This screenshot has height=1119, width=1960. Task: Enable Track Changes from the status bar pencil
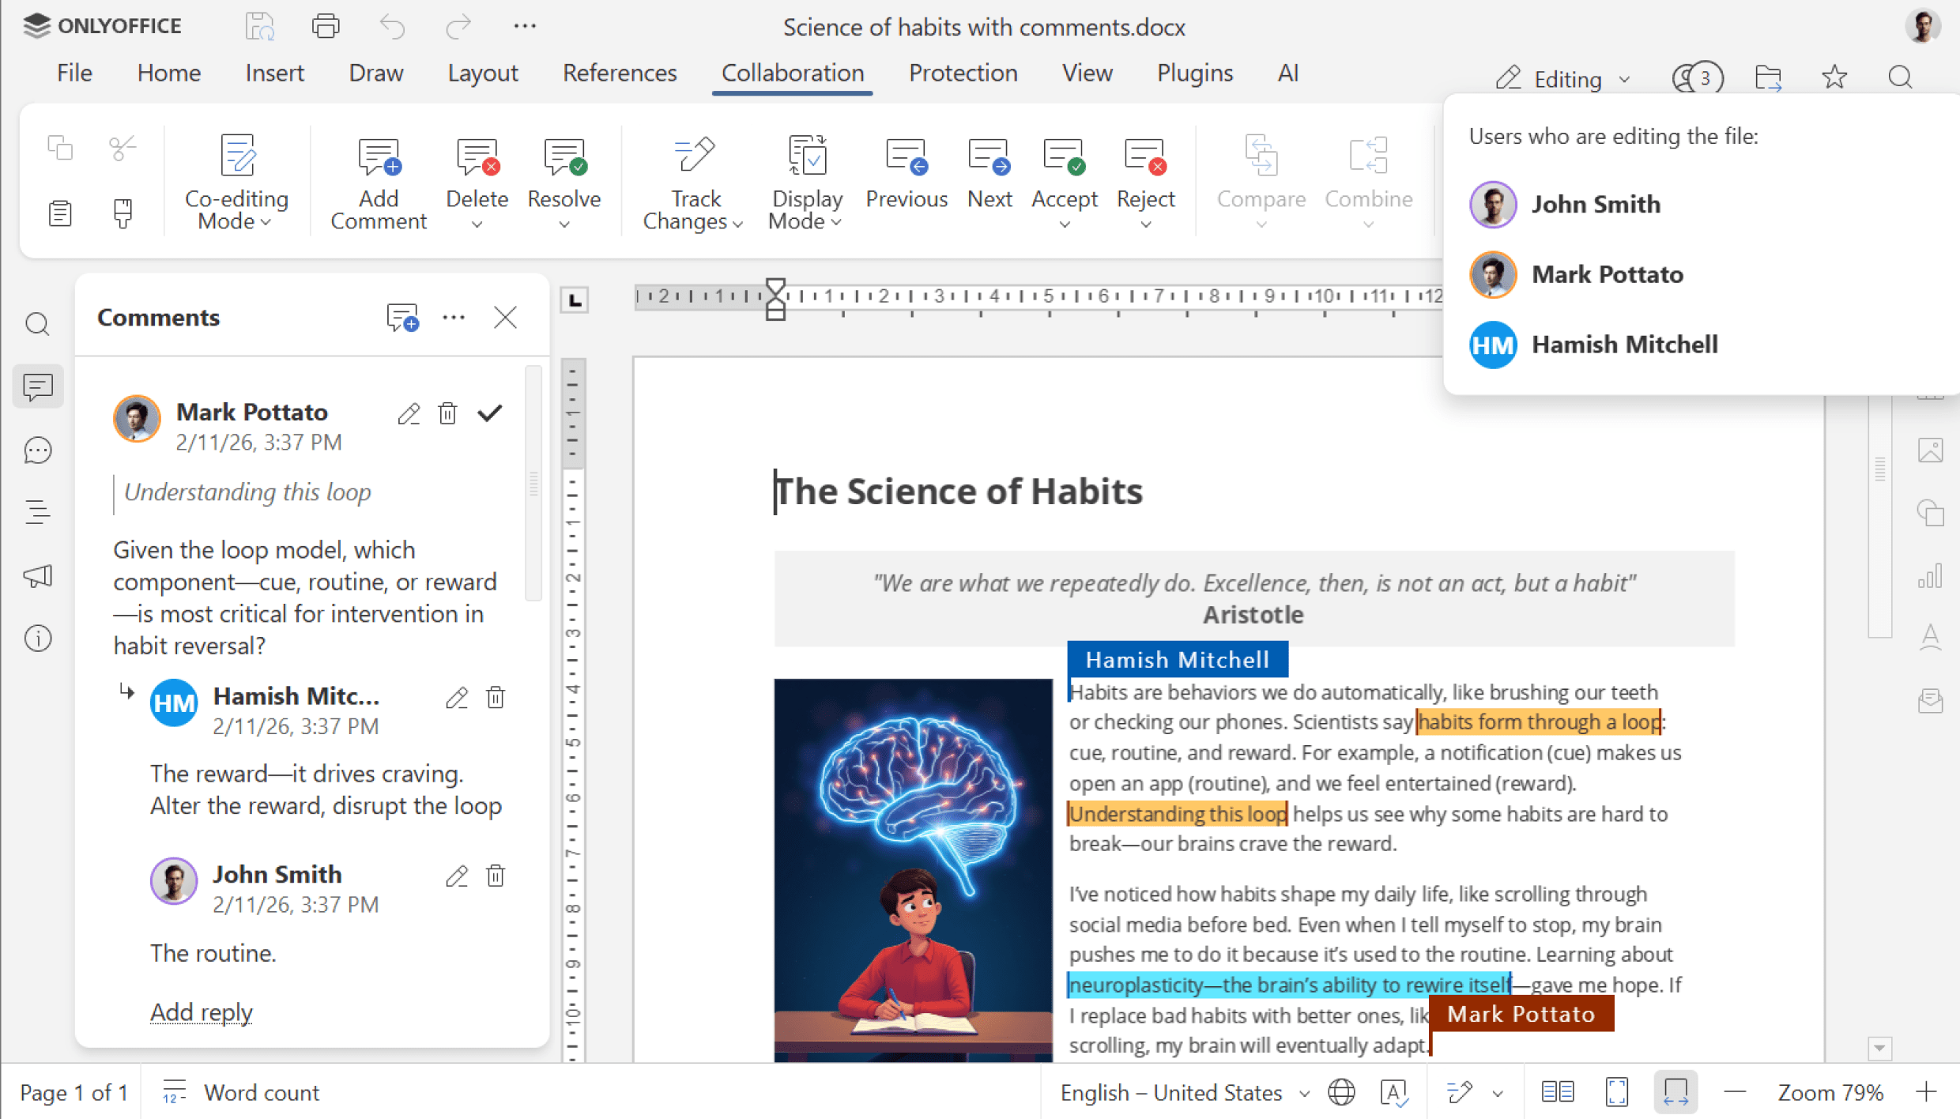[1460, 1091]
